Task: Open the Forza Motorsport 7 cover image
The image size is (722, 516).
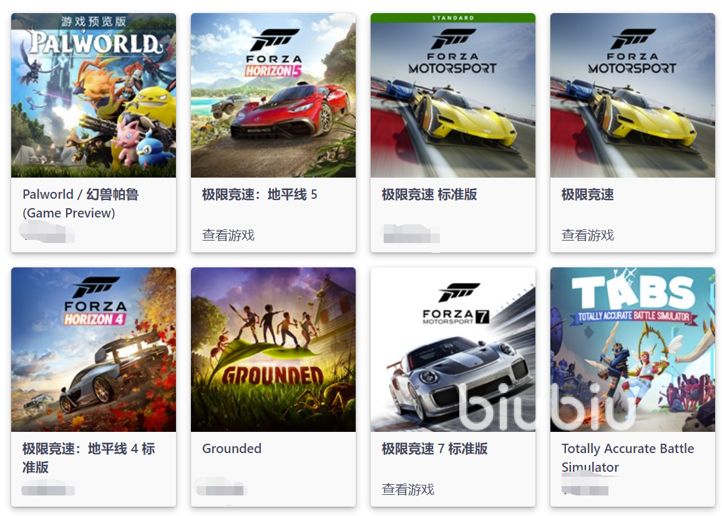Action: coord(452,350)
